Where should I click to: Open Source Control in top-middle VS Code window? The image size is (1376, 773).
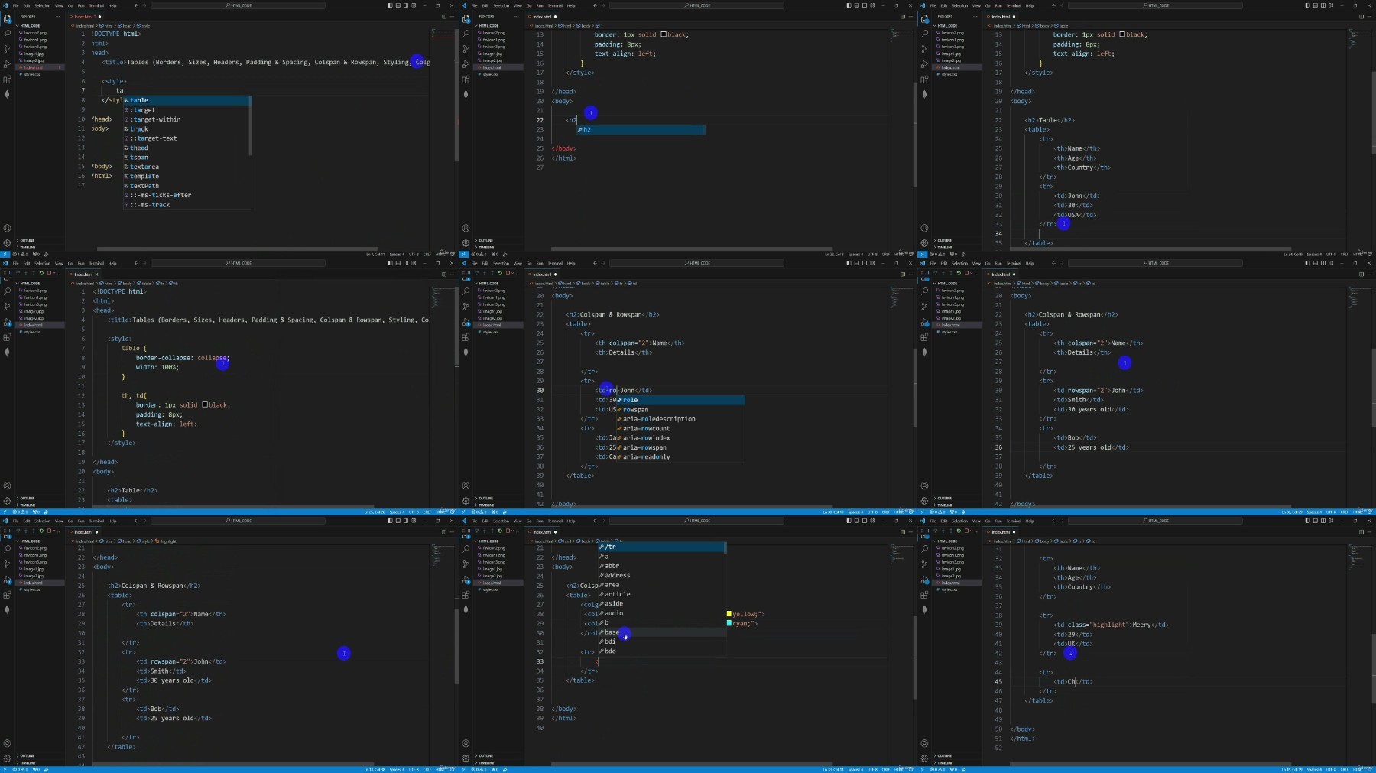(466, 48)
